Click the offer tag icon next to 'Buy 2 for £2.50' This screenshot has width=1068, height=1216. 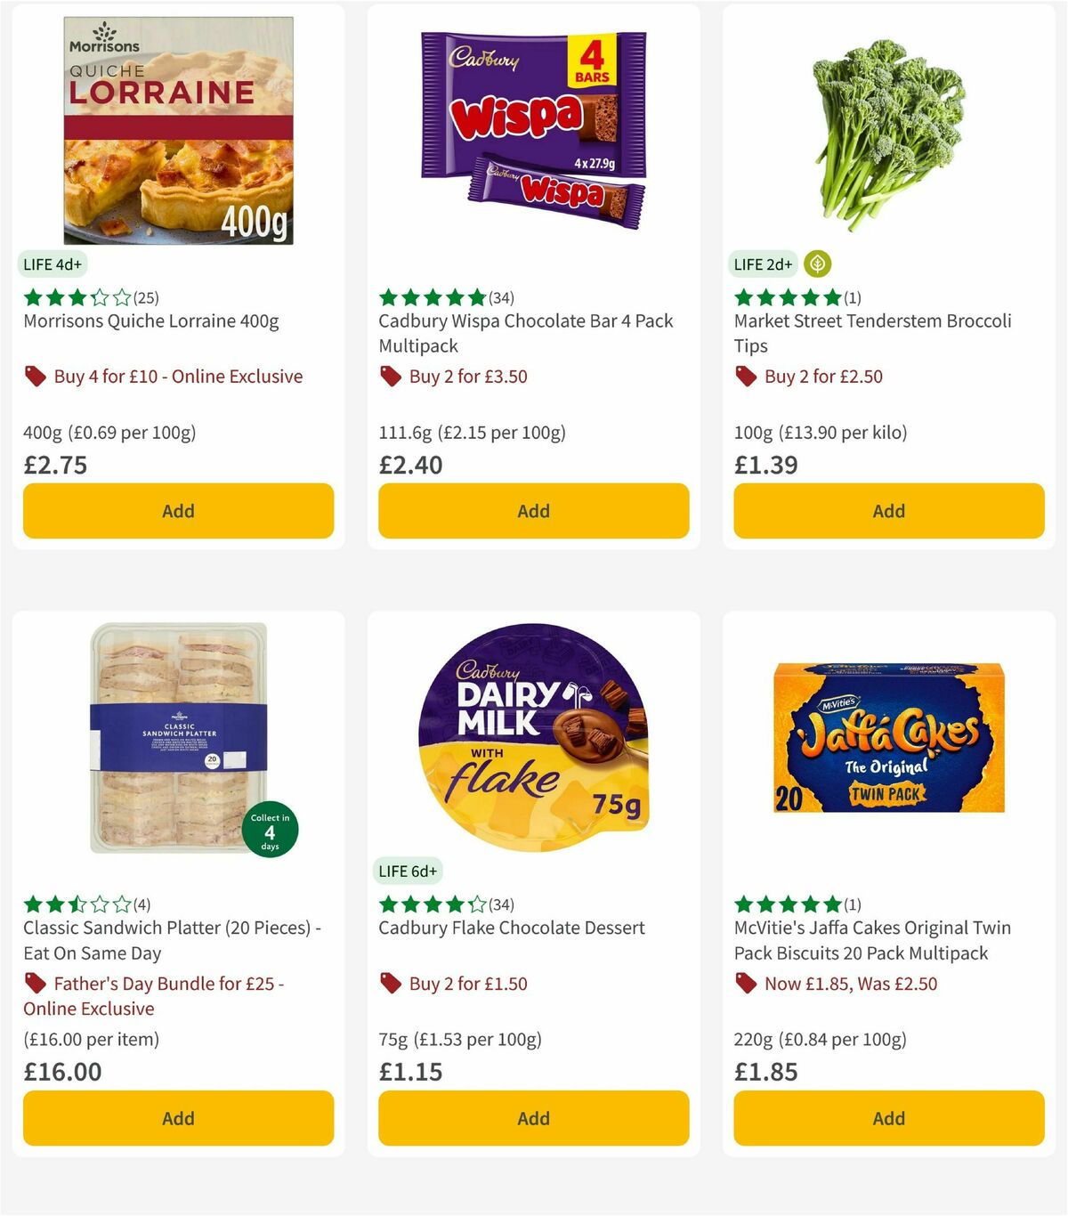pos(746,377)
